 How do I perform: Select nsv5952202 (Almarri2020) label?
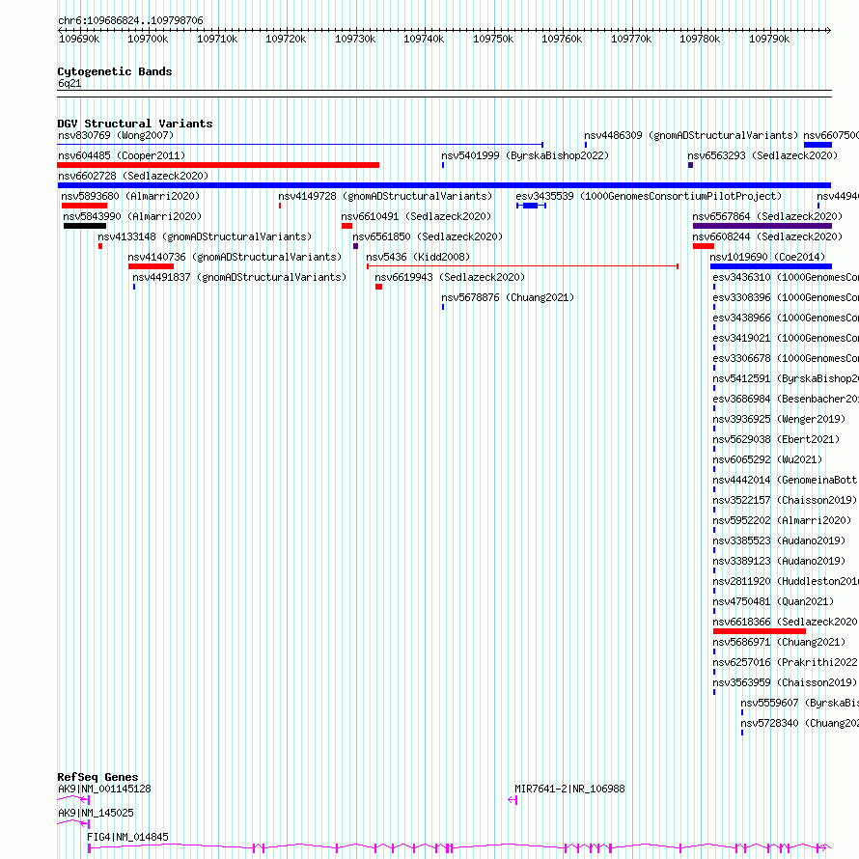click(783, 520)
